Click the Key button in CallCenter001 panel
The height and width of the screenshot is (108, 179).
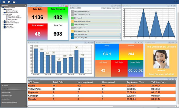pos(104,8)
